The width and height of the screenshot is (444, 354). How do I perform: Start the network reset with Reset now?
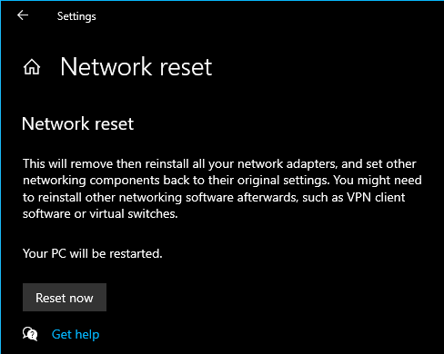click(x=65, y=298)
